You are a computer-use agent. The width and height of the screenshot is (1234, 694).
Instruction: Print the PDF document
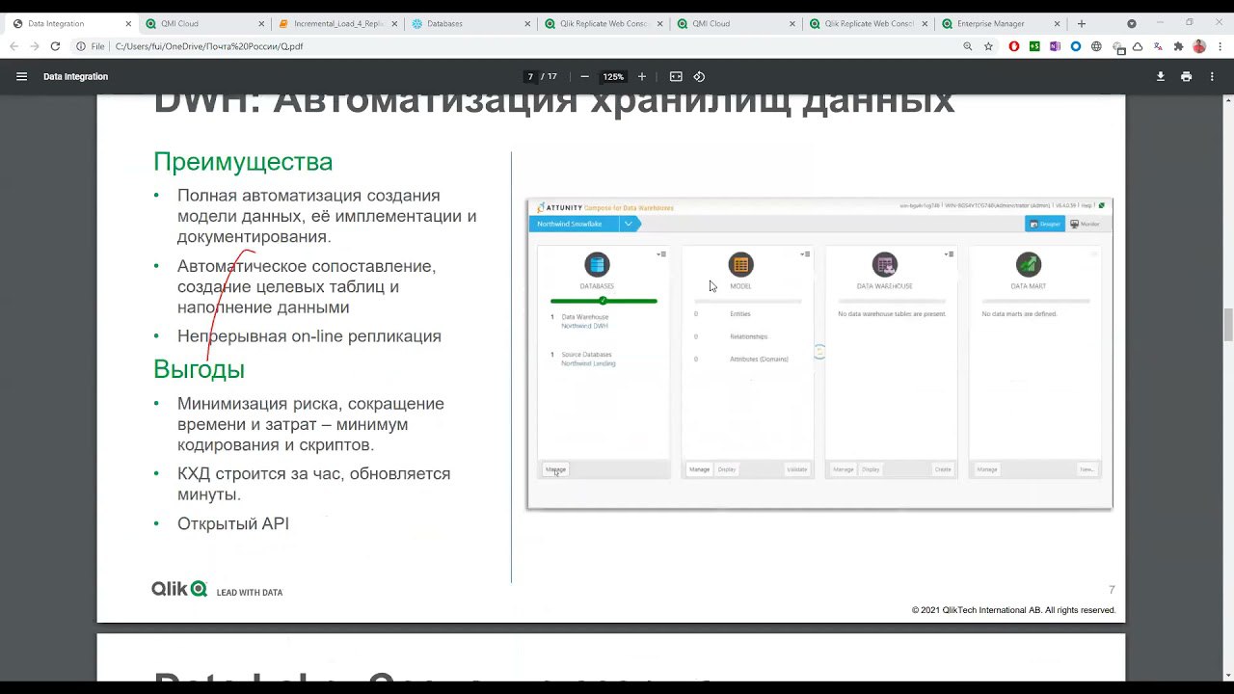point(1186,76)
